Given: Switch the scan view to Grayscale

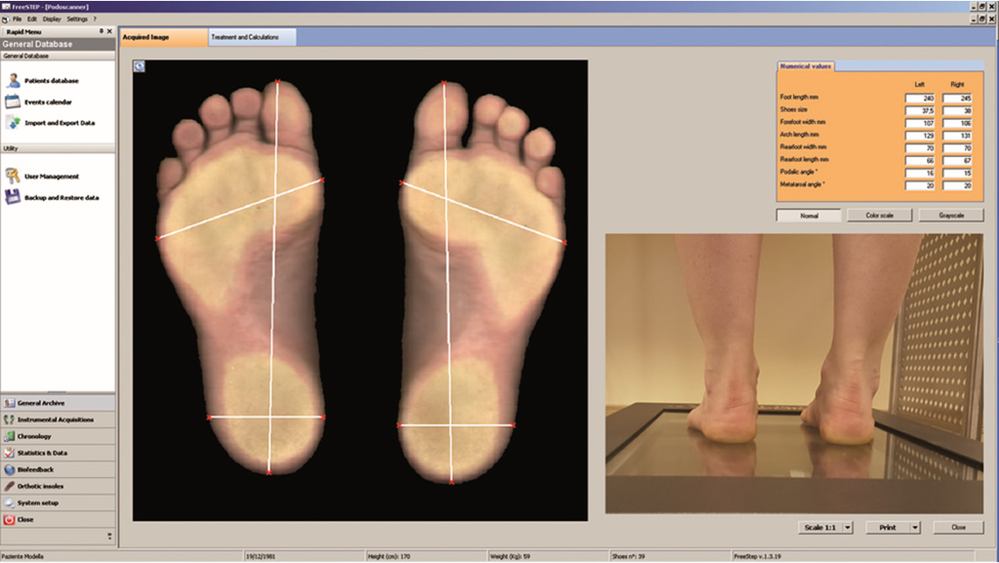Looking at the screenshot, I should (x=951, y=215).
